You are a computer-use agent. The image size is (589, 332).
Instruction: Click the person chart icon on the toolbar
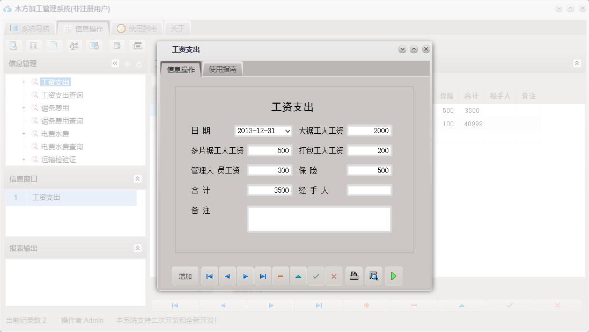[74, 46]
